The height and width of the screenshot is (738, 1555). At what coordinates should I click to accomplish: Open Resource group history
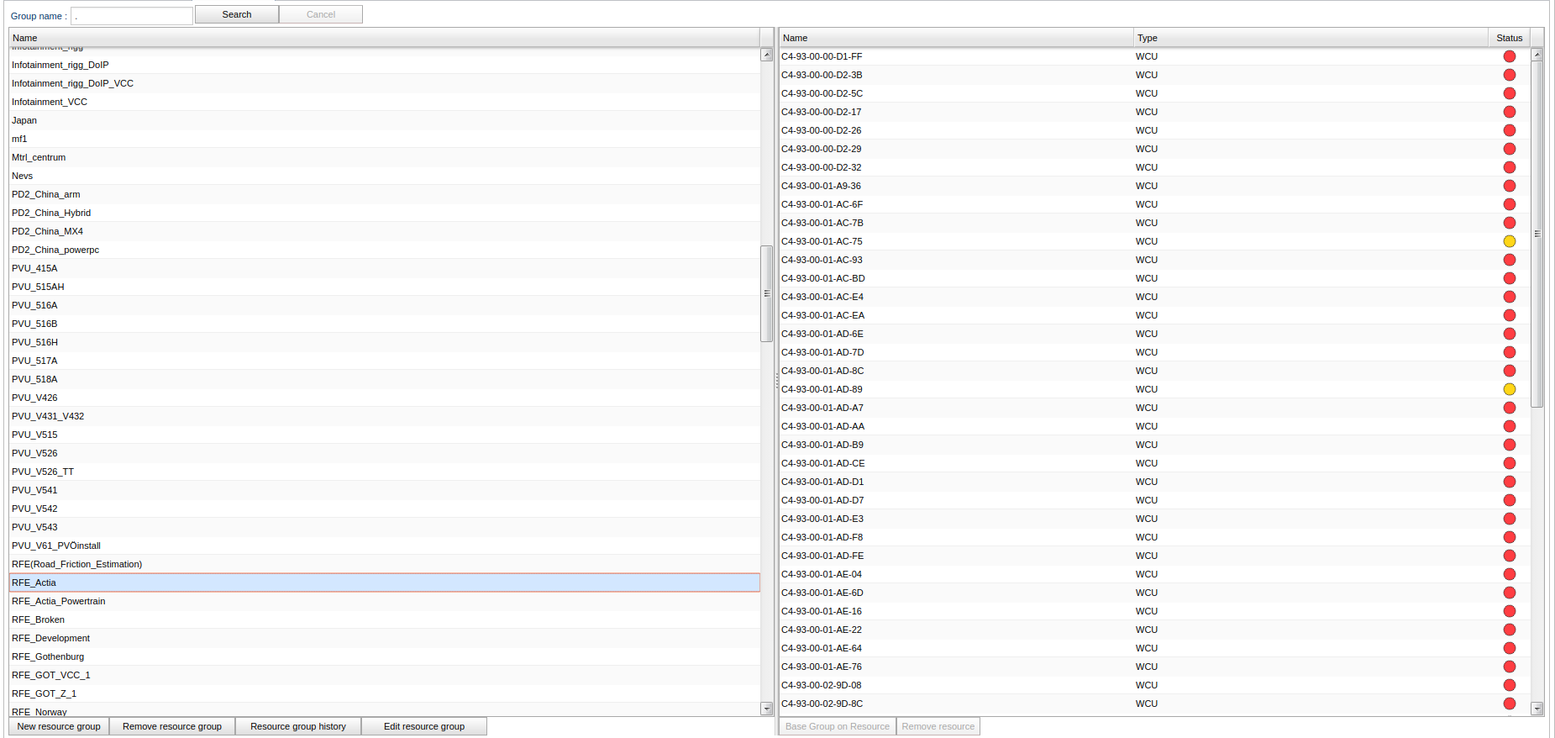pyautogui.click(x=298, y=726)
